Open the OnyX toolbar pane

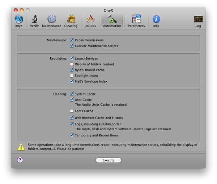pos(18,21)
